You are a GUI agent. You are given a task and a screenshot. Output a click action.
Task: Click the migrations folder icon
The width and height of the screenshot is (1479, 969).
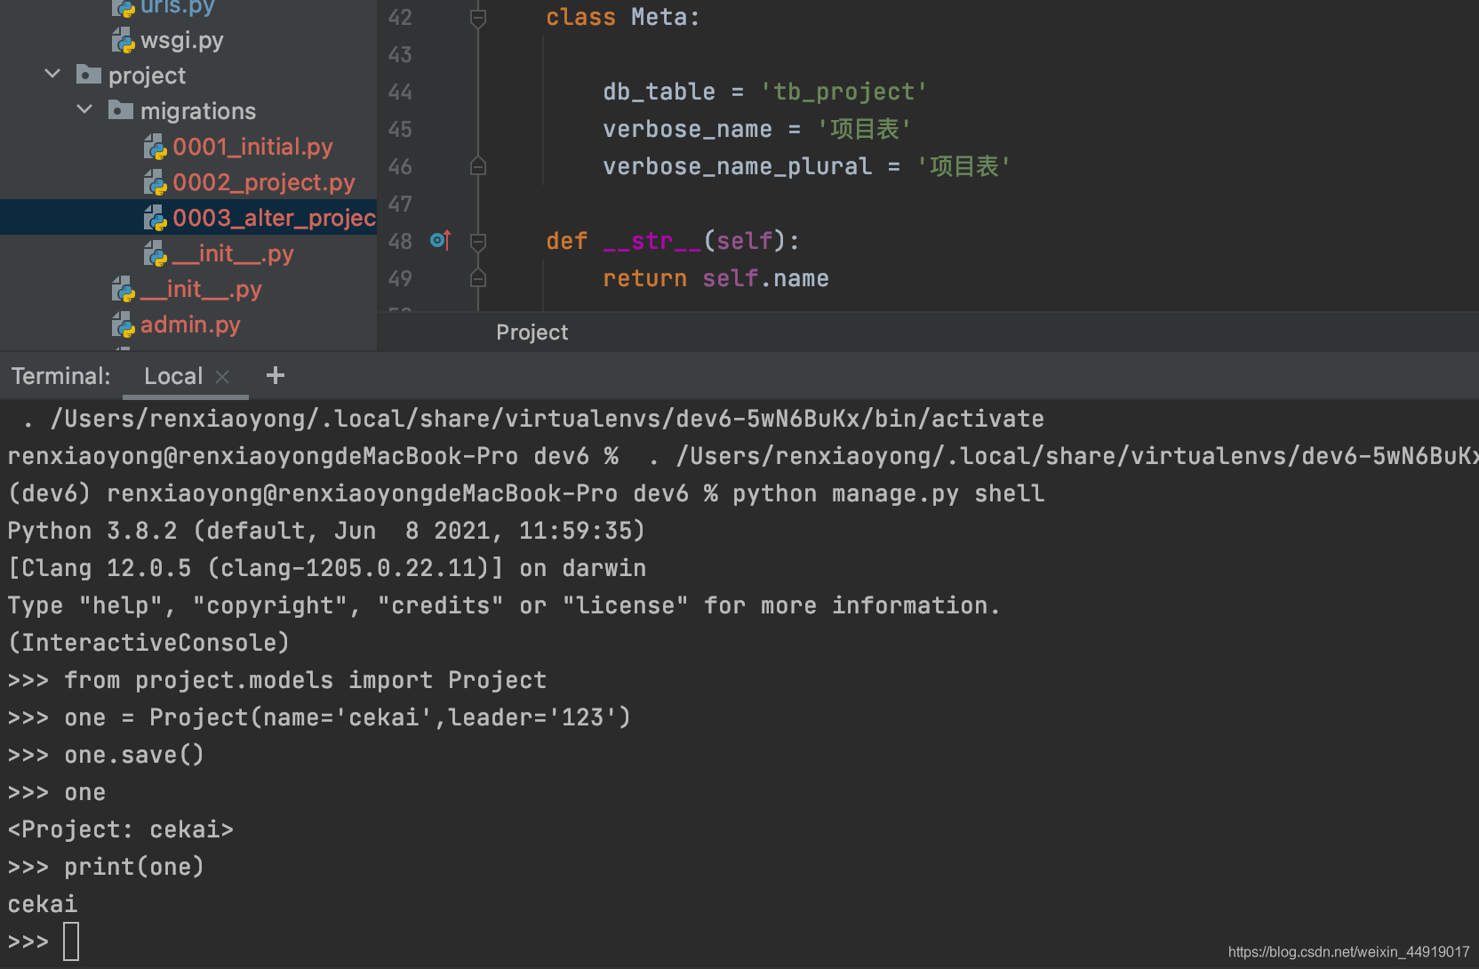tap(121, 109)
